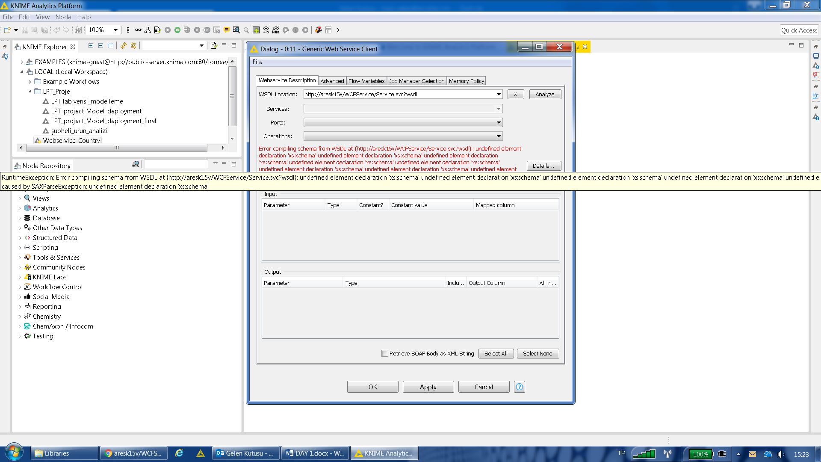Toggle the hide node NAME icon
Image resolution: width=821 pixels, height=462 pixels.
(275, 30)
